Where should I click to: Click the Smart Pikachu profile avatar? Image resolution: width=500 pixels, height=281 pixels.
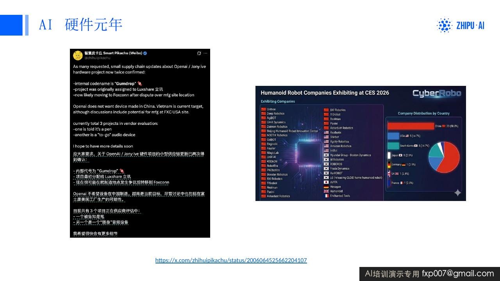point(78,55)
